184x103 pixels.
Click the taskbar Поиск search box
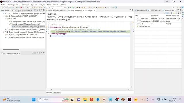53,100
